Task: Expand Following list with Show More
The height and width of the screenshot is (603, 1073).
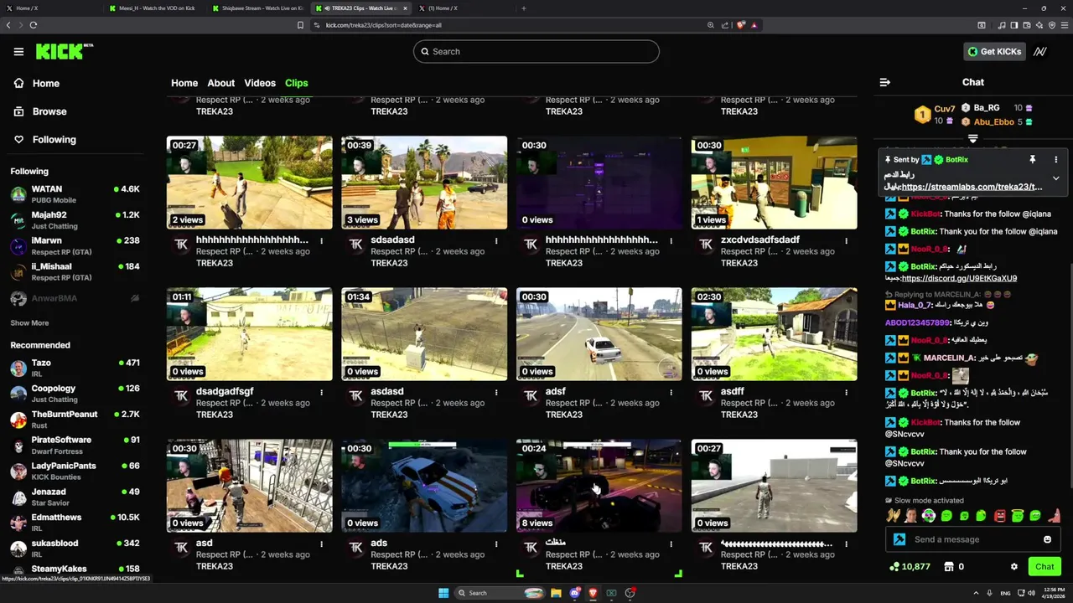Action: (29, 322)
